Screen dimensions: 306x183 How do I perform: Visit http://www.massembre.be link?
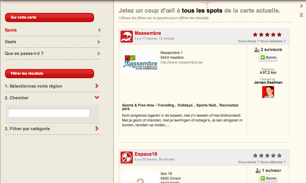pos(182,62)
